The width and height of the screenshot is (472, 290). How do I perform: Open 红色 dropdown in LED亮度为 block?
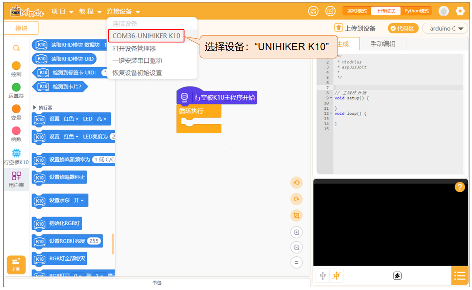click(71, 137)
